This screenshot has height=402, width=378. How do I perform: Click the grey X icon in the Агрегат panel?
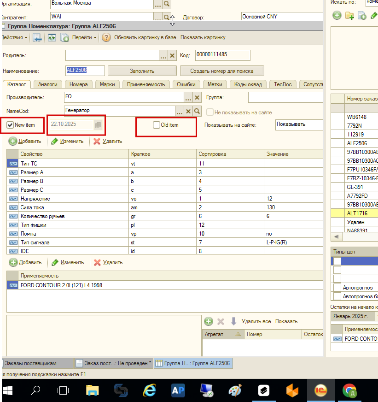point(221,321)
